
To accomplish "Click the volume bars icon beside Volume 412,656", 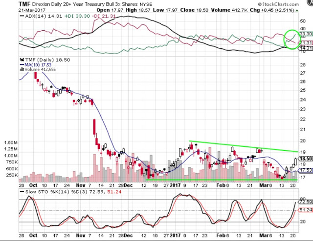I will [22, 69].
